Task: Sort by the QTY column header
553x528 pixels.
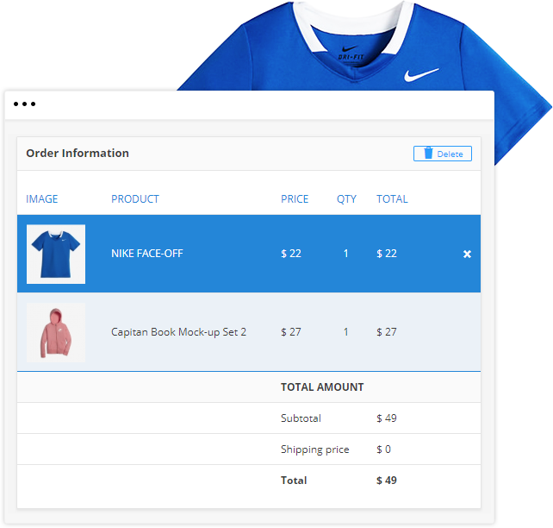Action: 346,198
